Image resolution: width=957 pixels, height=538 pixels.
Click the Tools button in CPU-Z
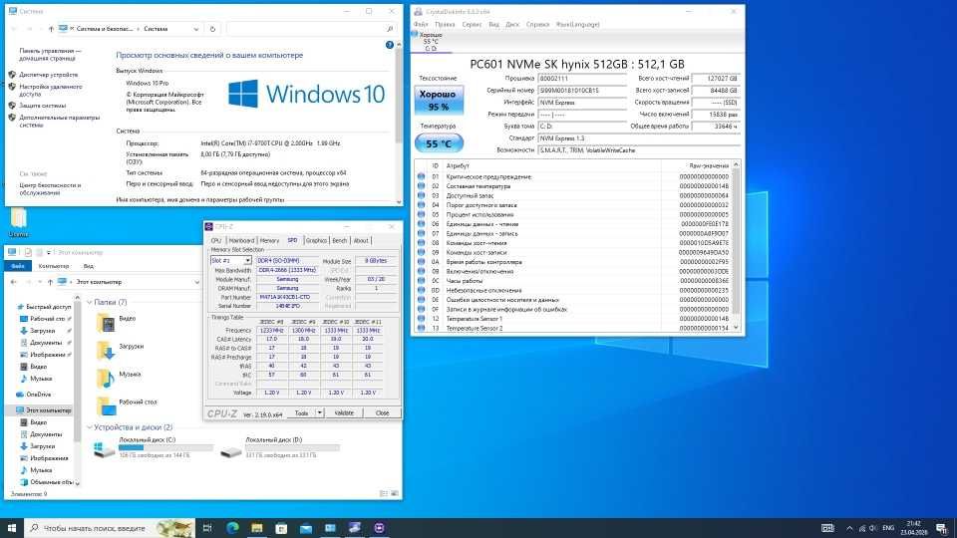tap(301, 412)
